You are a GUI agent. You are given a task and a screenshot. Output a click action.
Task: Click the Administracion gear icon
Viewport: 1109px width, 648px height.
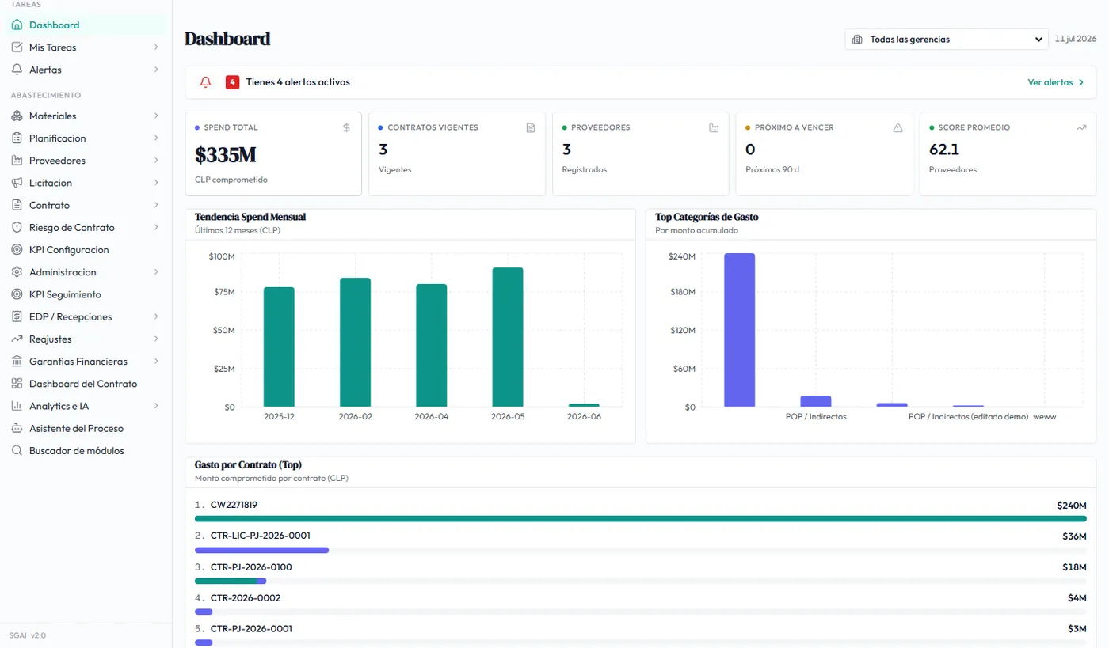coord(17,272)
